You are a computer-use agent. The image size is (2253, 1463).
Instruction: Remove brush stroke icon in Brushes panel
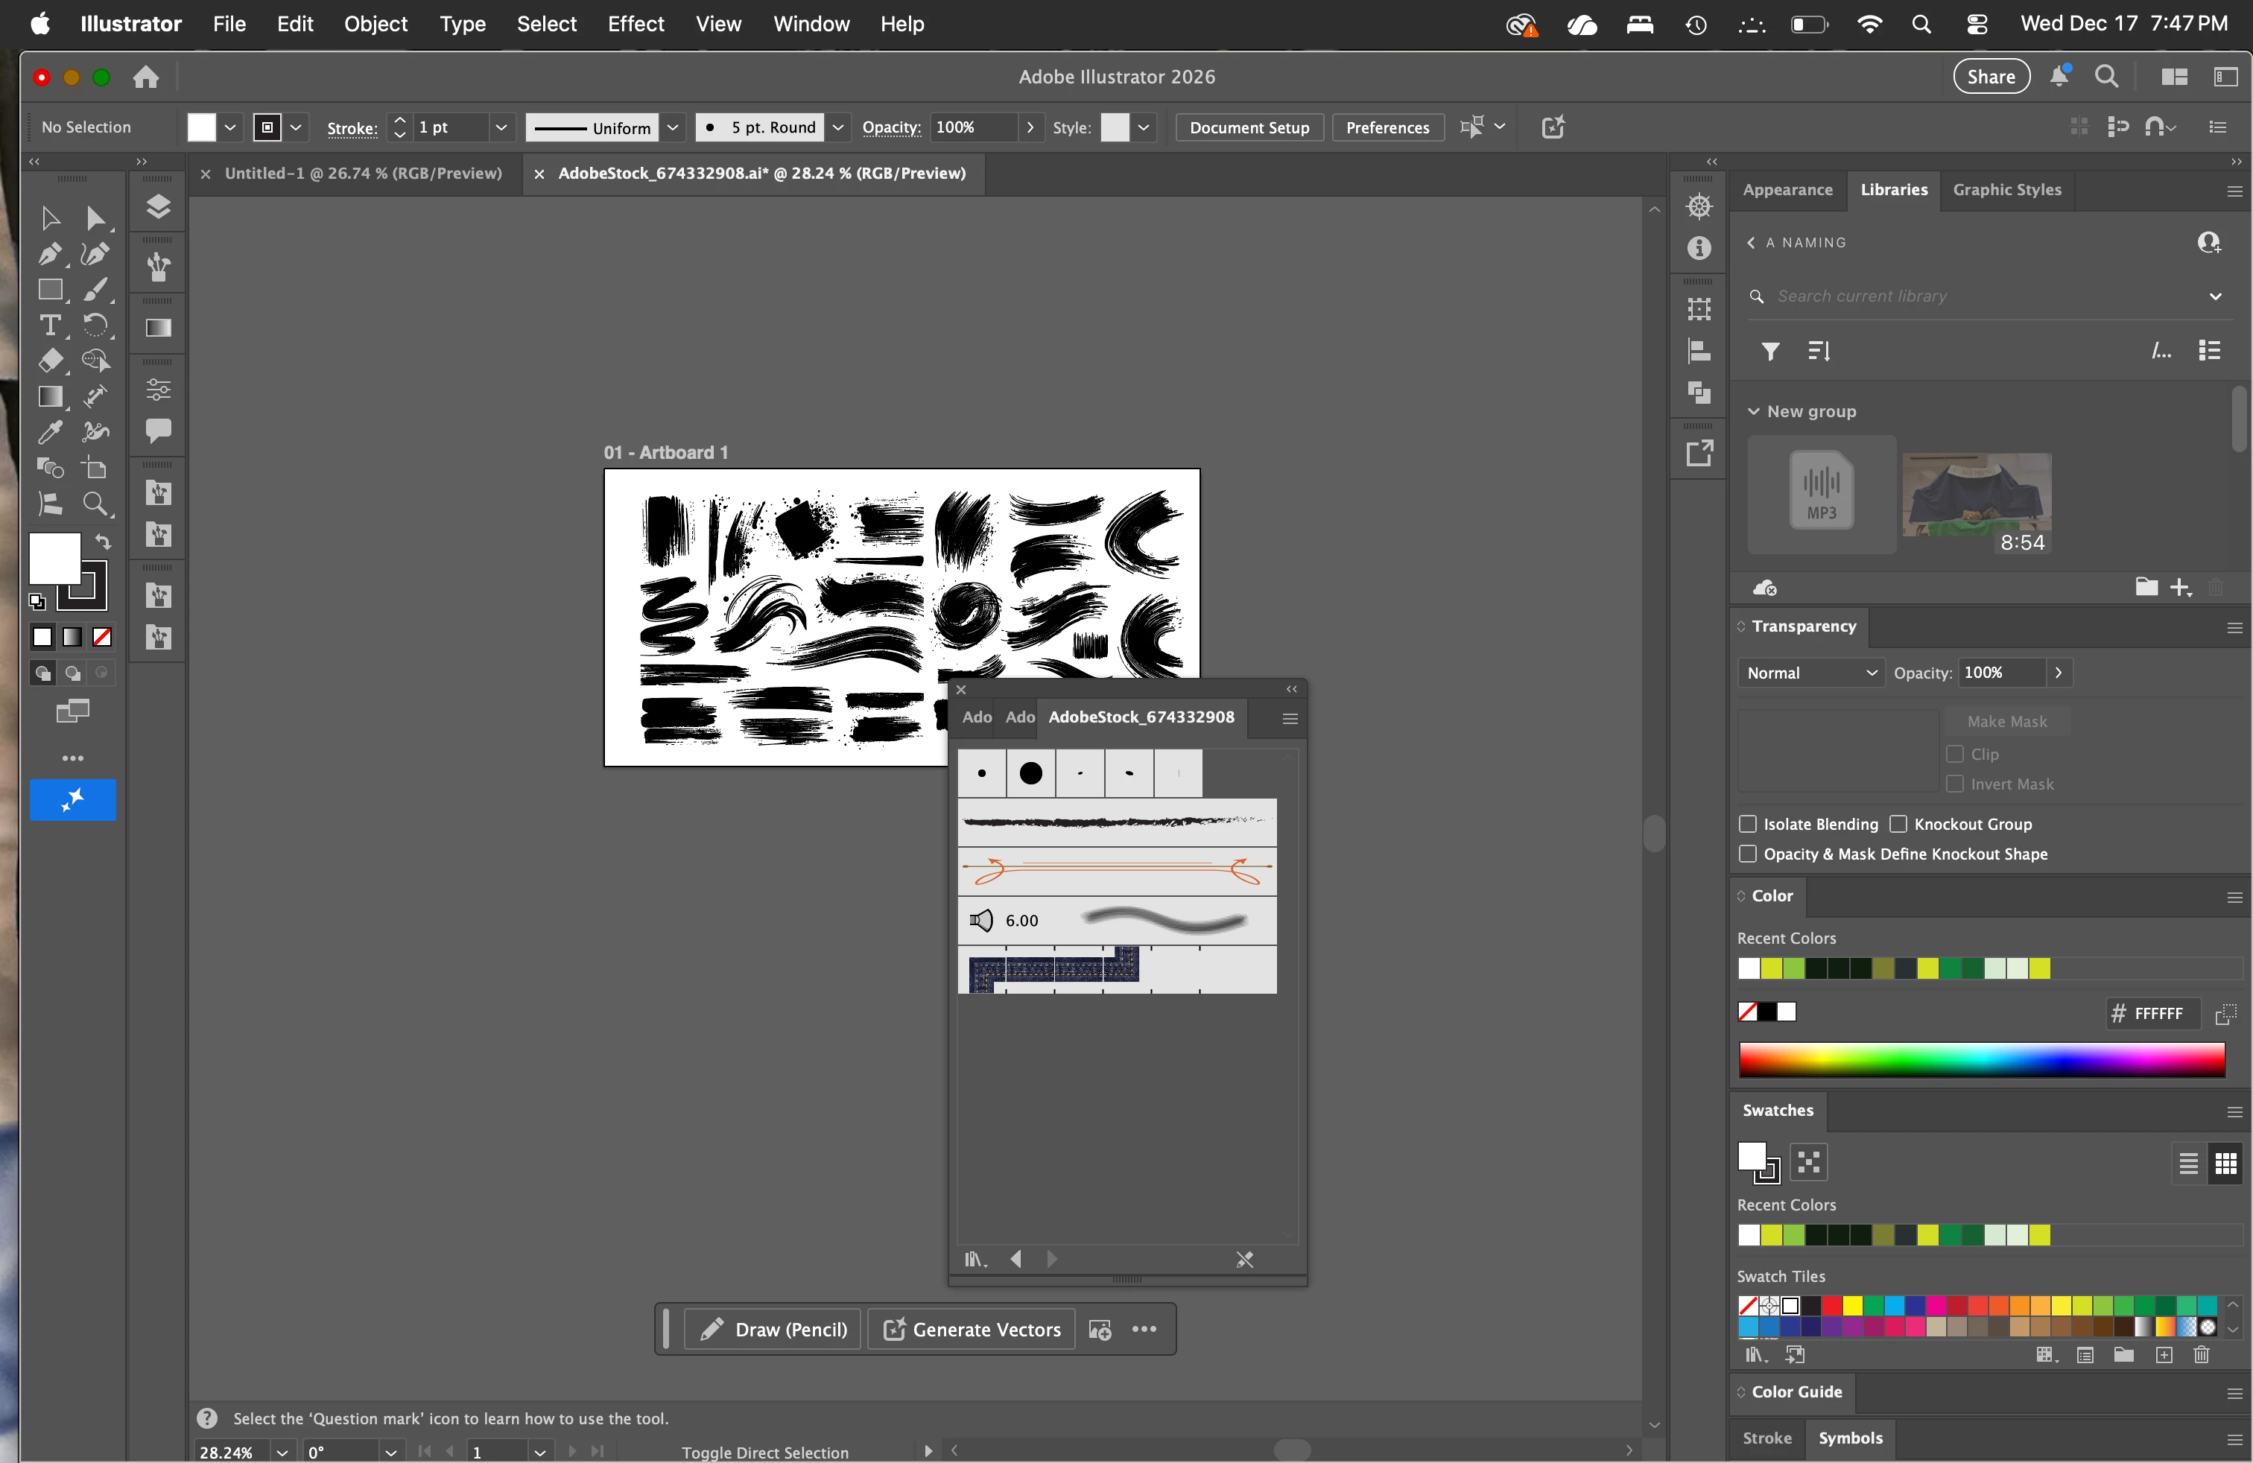(x=1244, y=1259)
